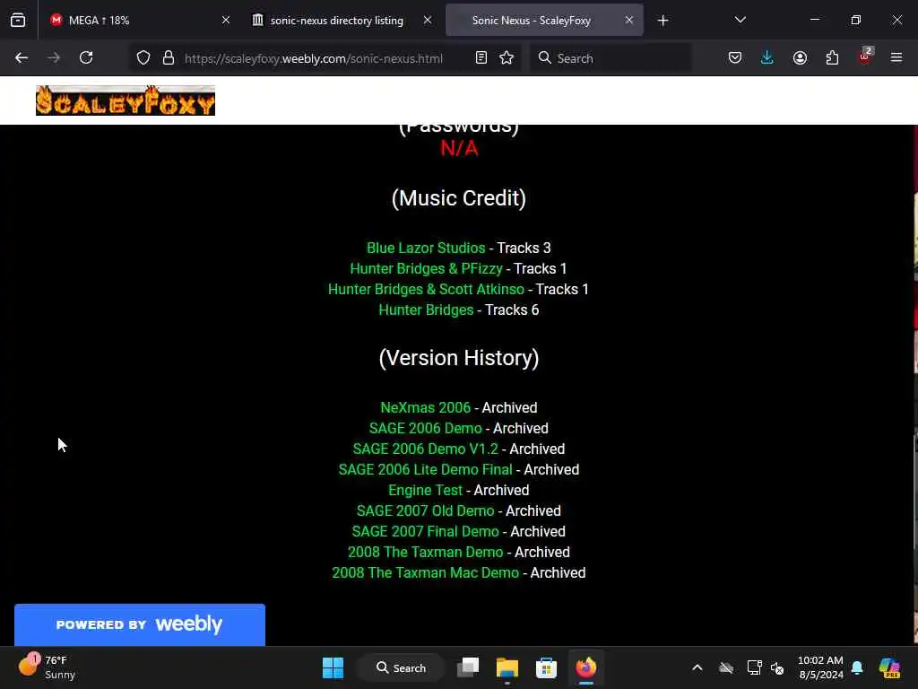Open weather widget 76°F Sunny

(48, 667)
